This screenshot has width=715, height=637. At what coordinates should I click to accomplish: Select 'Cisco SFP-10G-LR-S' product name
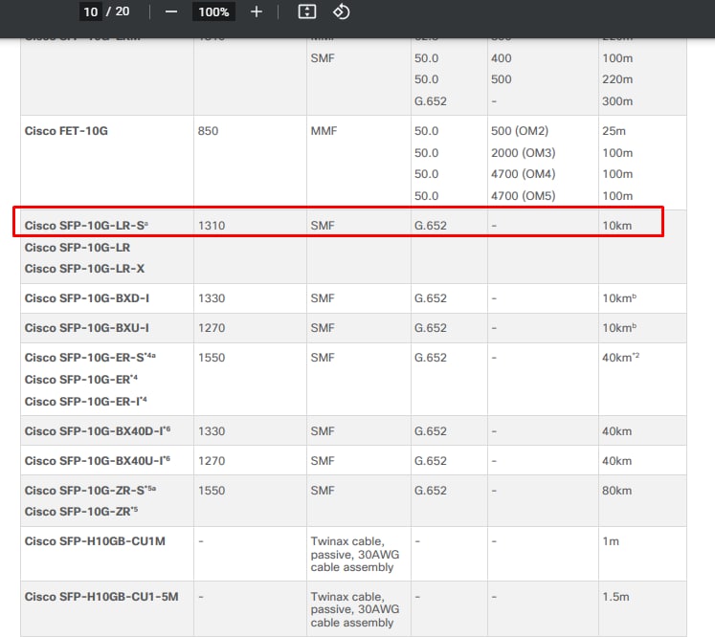pyautogui.click(x=84, y=226)
